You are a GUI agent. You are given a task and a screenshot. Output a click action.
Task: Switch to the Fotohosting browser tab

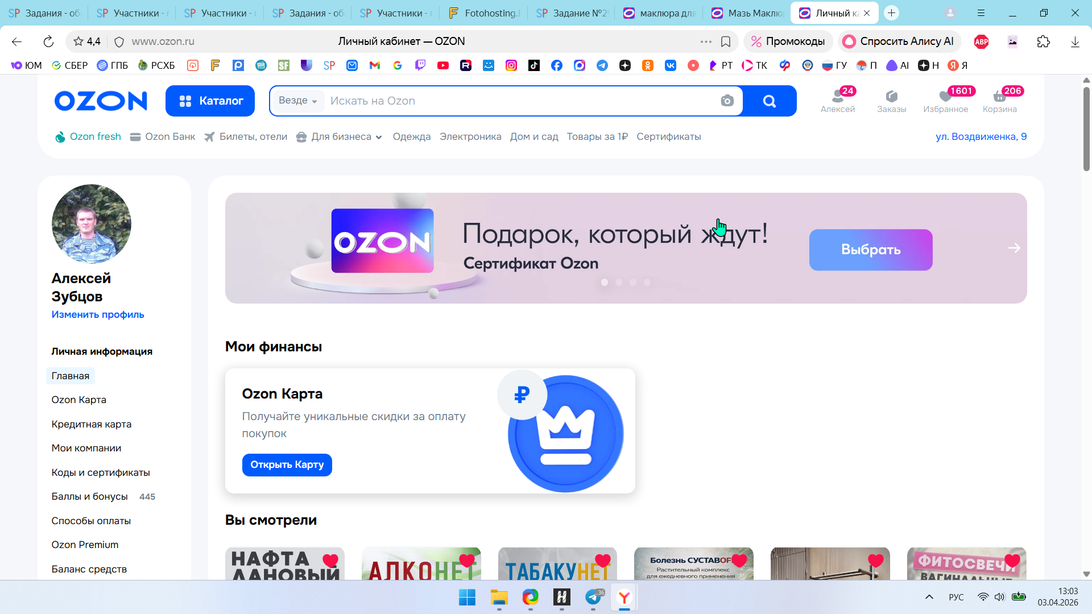tap(483, 13)
